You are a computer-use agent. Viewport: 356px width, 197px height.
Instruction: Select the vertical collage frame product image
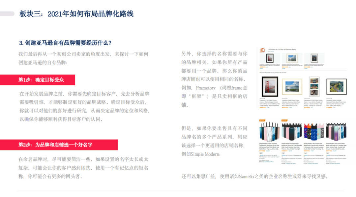point(314,87)
